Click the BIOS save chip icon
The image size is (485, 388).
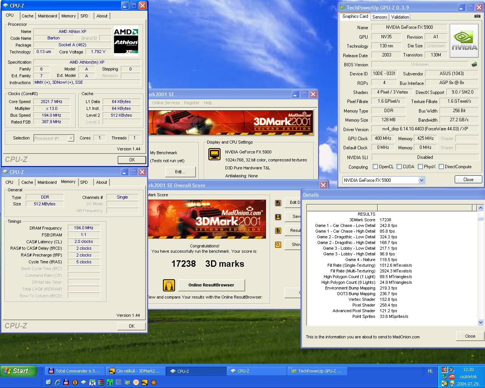point(474,64)
